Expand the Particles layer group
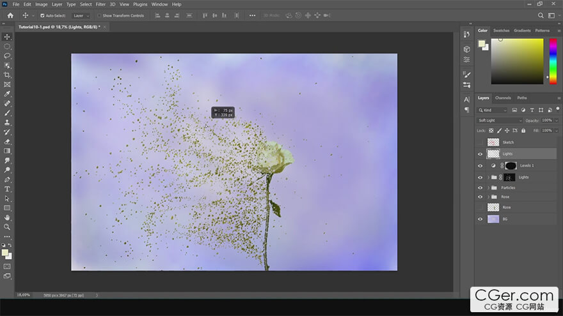The width and height of the screenshot is (563, 316). [488, 188]
